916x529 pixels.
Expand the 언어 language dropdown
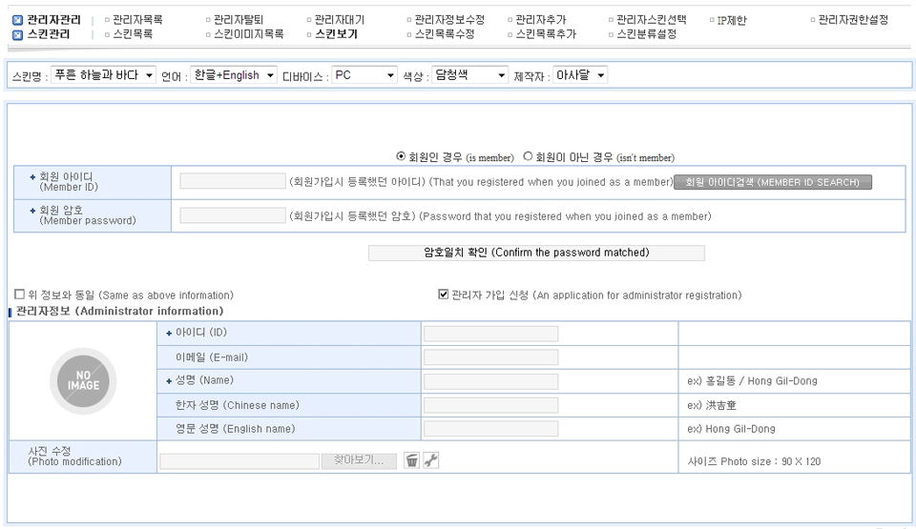point(233,75)
